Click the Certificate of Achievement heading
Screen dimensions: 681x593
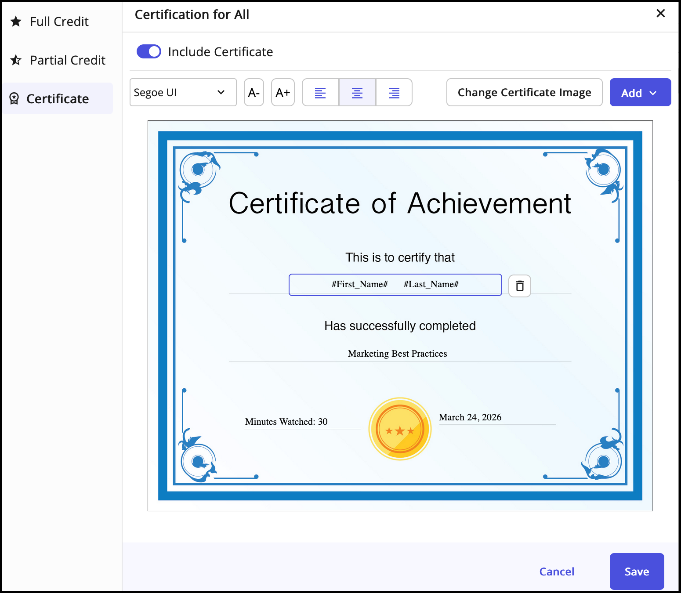pyautogui.click(x=400, y=203)
